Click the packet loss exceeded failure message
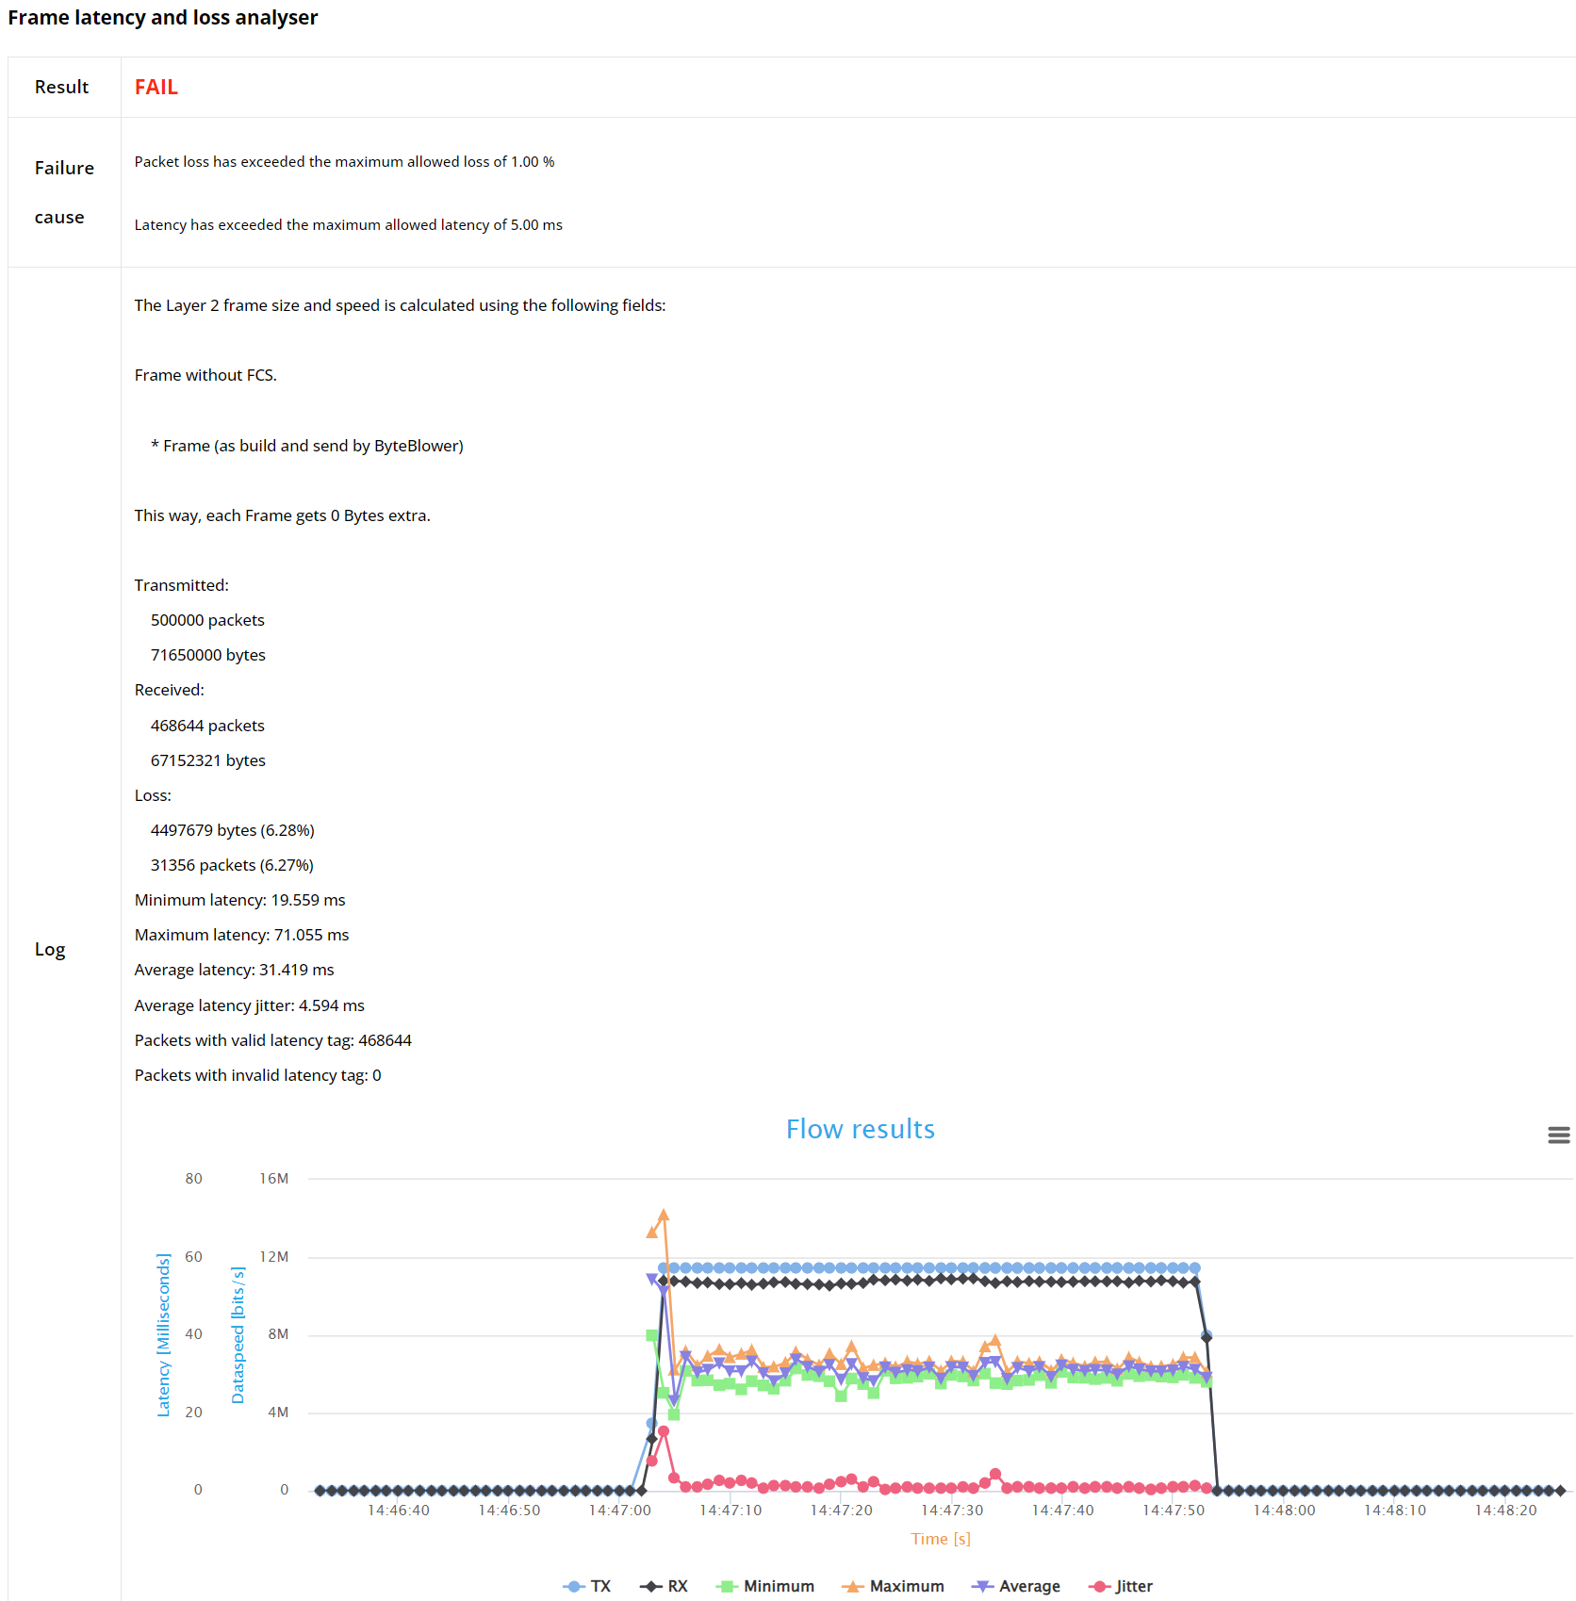Image resolution: width=1576 pixels, height=1601 pixels. pyautogui.click(x=344, y=162)
